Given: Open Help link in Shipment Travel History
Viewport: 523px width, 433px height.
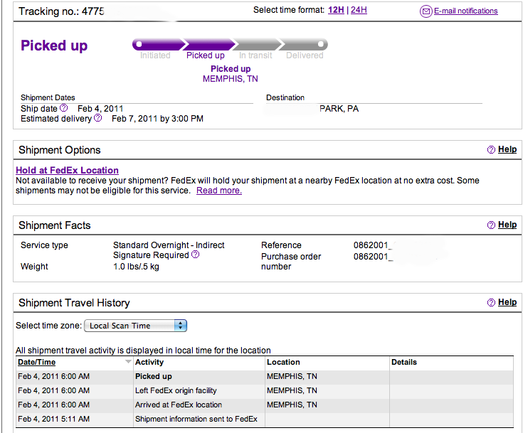Looking at the screenshot, I should pyautogui.click(x=507, y=302).
